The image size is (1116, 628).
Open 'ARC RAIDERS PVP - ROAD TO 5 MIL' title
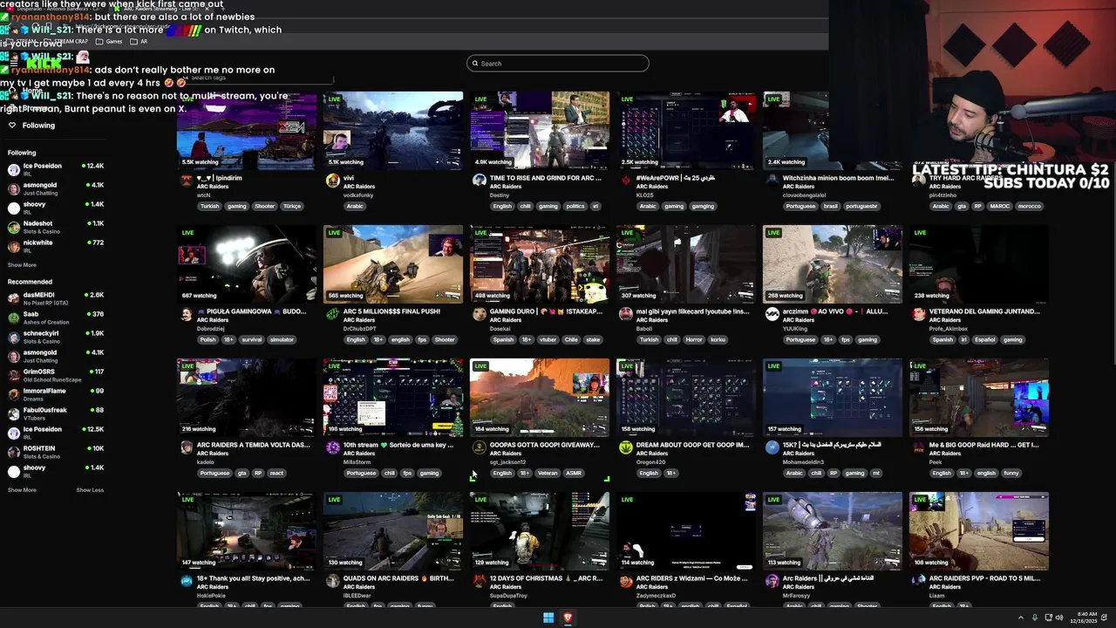984,578
